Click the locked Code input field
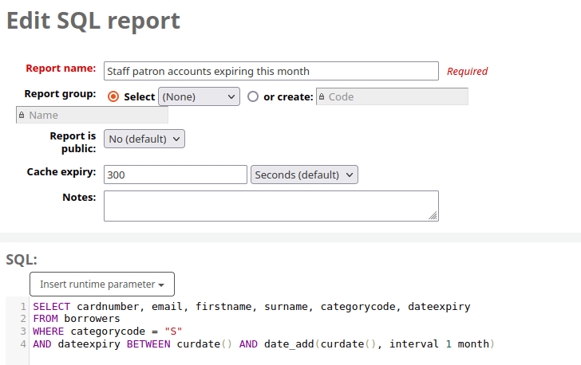 pos(392,96)
